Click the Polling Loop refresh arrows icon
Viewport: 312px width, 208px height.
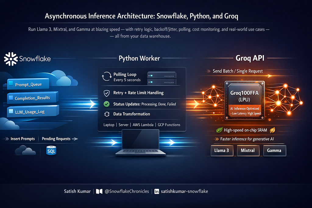(107, 76)
